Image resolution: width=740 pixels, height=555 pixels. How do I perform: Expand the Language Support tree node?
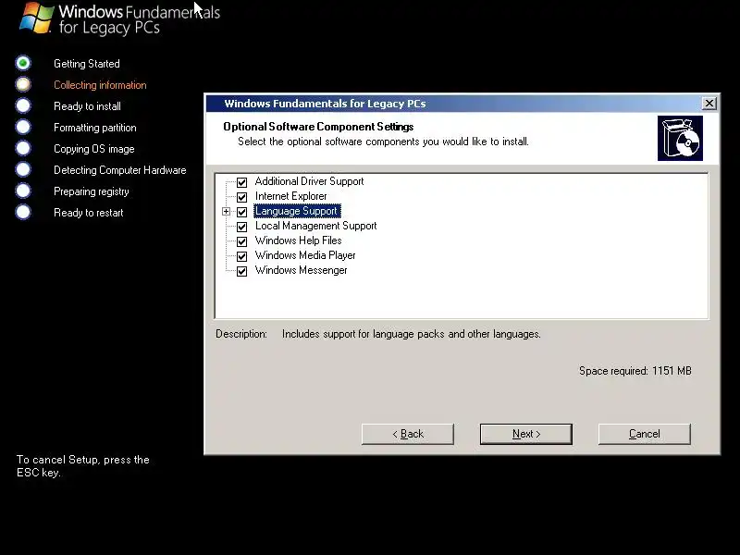click(226, 212)
